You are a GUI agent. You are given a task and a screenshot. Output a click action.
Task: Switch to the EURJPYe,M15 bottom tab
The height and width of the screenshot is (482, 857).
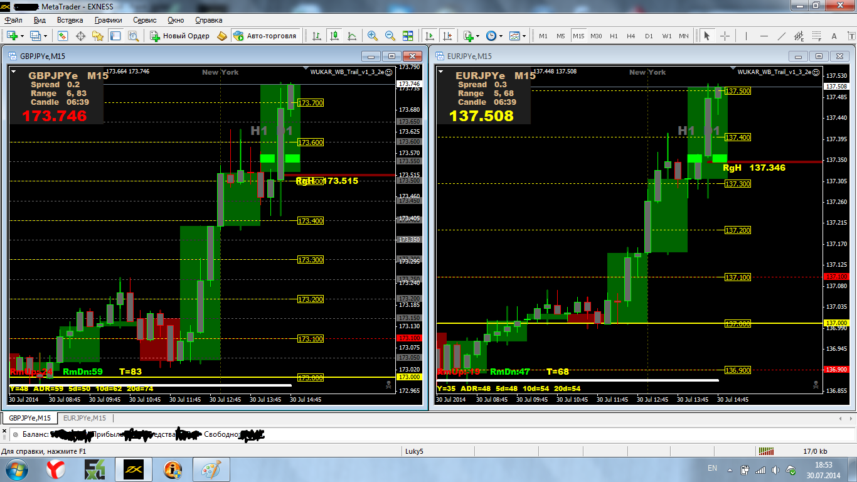85,418
